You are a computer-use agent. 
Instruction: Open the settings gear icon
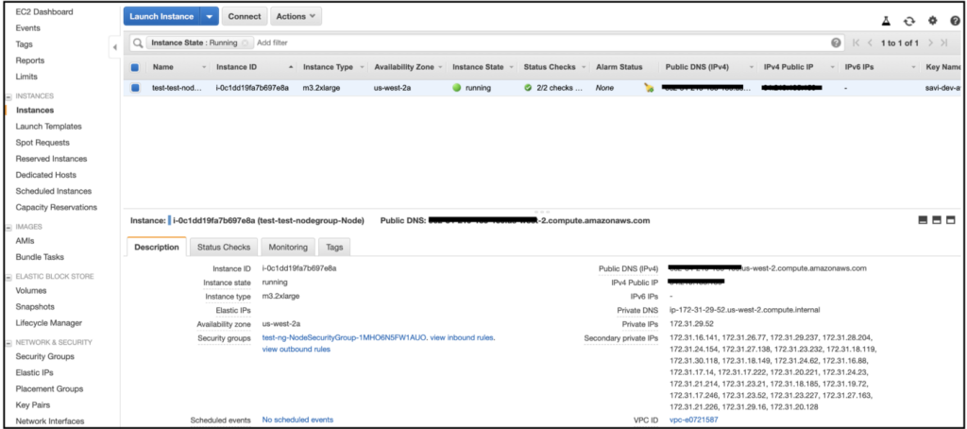tap(932, 21)
